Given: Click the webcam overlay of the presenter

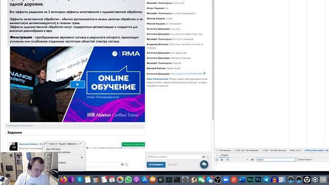Looking at the screenshot, I should click(x=29, y=169).
